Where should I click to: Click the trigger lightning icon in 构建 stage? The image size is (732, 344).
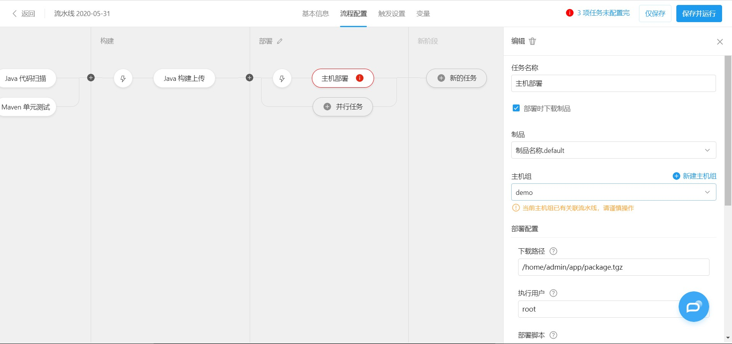[x=123, y=78]
